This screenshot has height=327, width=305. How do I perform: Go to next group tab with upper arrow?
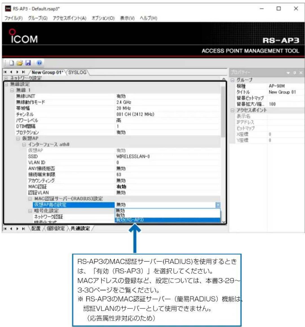coord(17,72)
